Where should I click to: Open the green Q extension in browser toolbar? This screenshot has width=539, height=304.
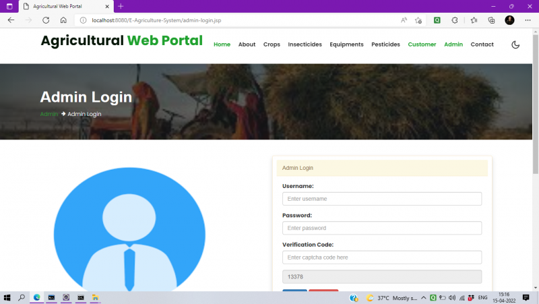pos(437,20)
